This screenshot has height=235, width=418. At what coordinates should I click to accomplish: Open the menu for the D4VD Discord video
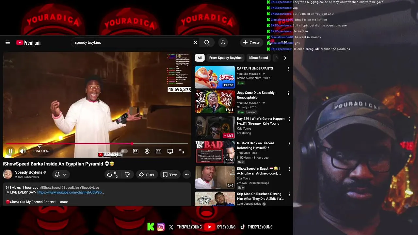[x=289, y=144]
